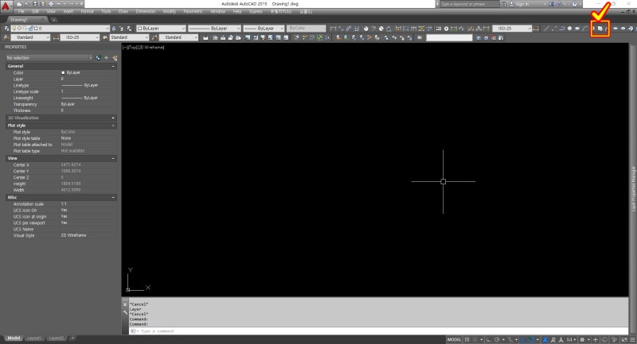Click the Text Style icon on styles toolbar

[x=6, y=37]
